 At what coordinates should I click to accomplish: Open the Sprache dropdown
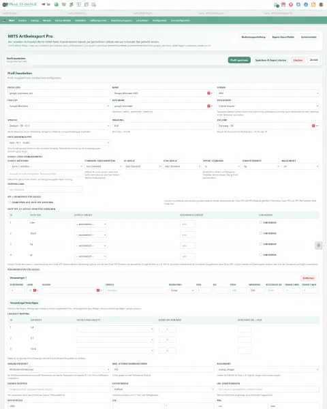coord(59,125)
